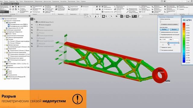The height and width of the screenshot is (108, 193).
Task: Select Удельная сила по длине tool
Action: click(36, 9)
